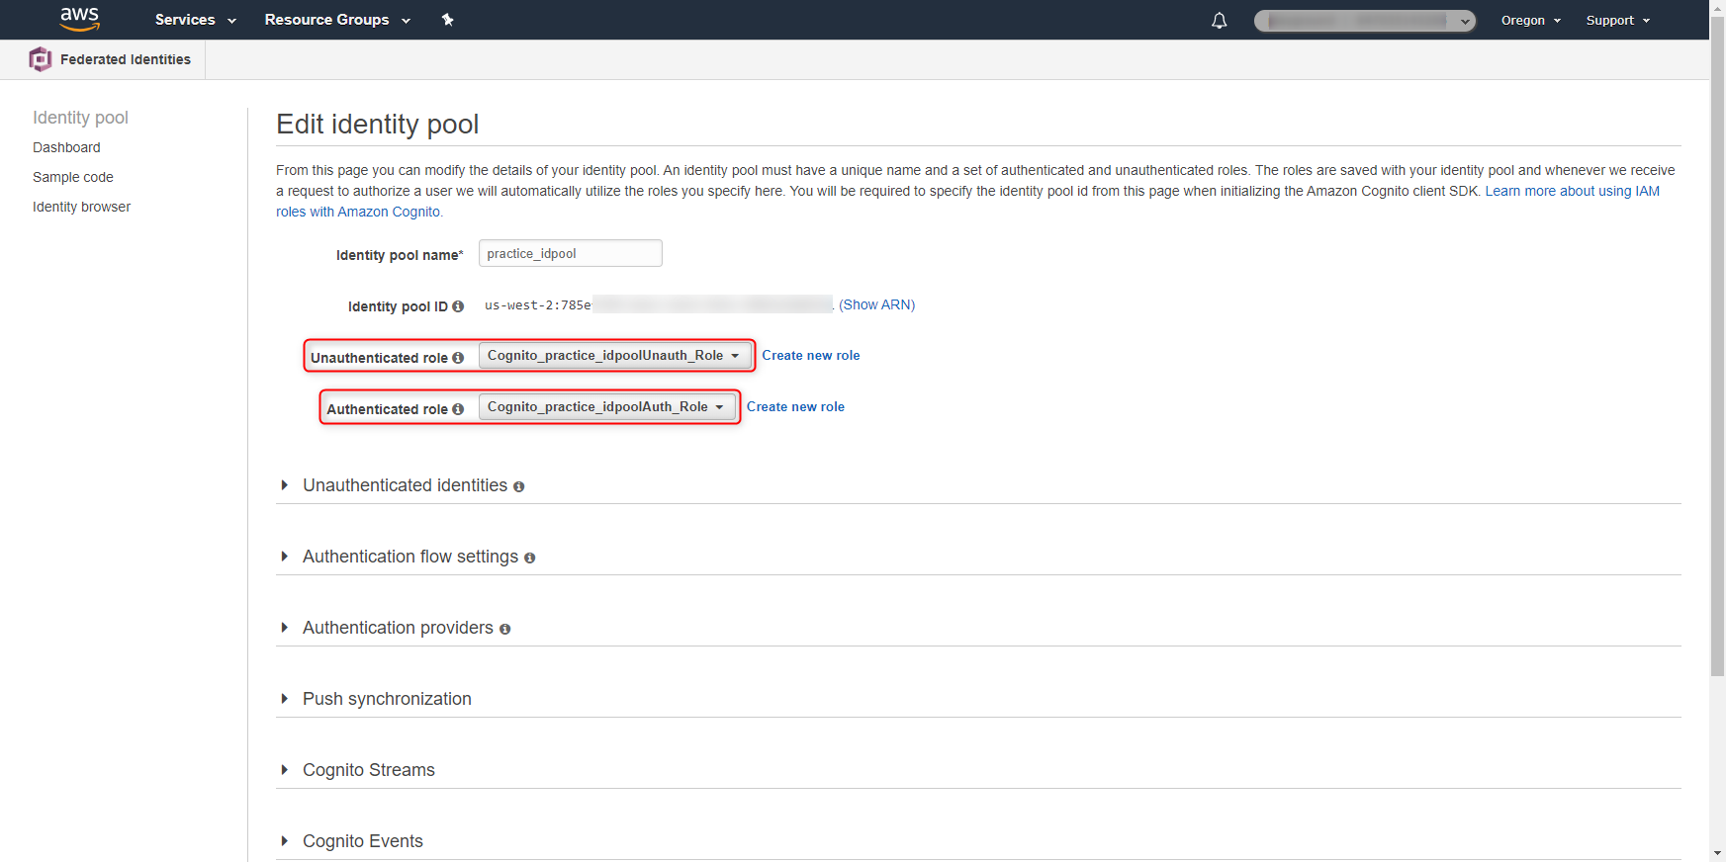Click the Federated Identities Cognito icon

tap(40, 59)
